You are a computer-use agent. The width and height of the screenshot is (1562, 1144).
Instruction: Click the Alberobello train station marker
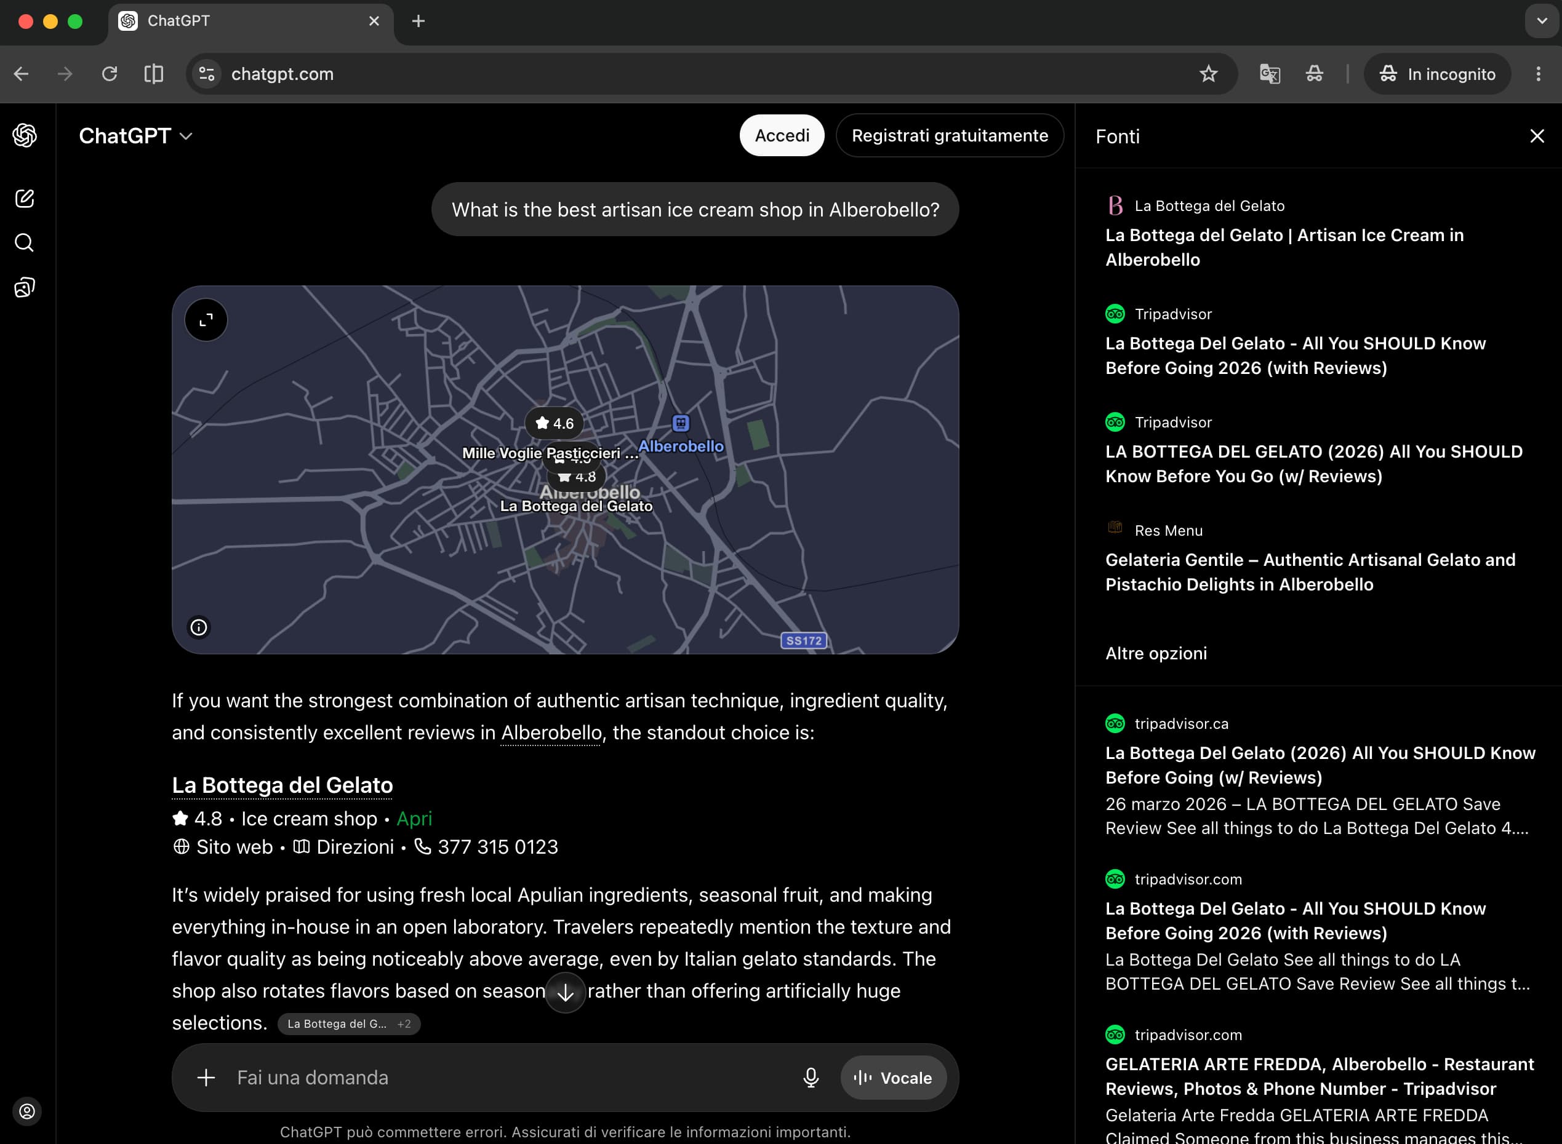coord(681,423)
